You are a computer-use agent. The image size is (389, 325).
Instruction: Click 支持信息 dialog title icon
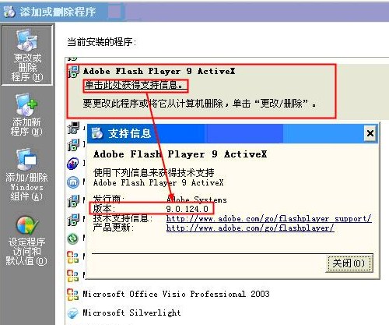pyautogui.click(x=97, y=133)
